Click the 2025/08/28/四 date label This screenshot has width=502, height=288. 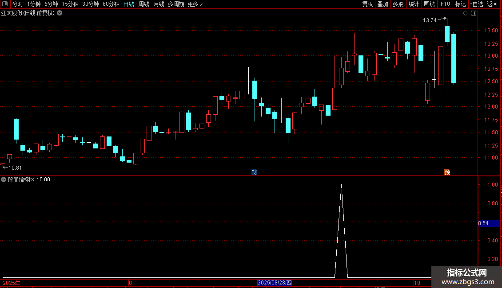275,283
